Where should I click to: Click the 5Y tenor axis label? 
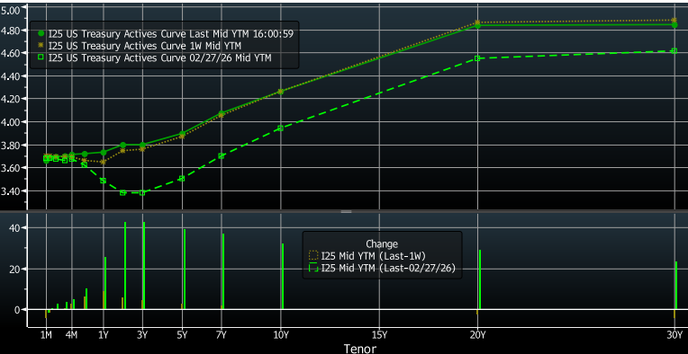[x=182, y=335]
